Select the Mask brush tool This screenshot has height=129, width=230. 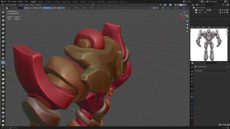point(3,121)
